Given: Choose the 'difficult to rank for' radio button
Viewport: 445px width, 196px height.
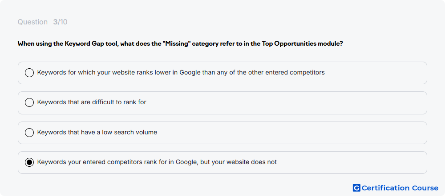Looking at the screenshot, I should [x=29, y=102].
